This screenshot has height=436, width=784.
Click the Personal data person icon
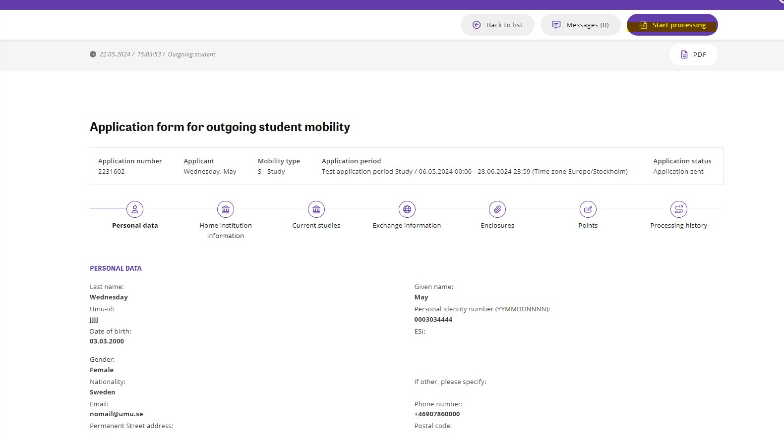(135, 209)
